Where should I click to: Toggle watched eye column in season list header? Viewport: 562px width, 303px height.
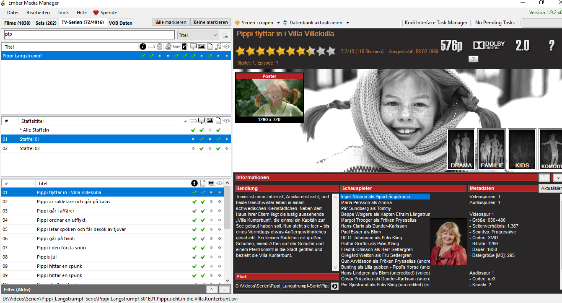tap(227, 121)
